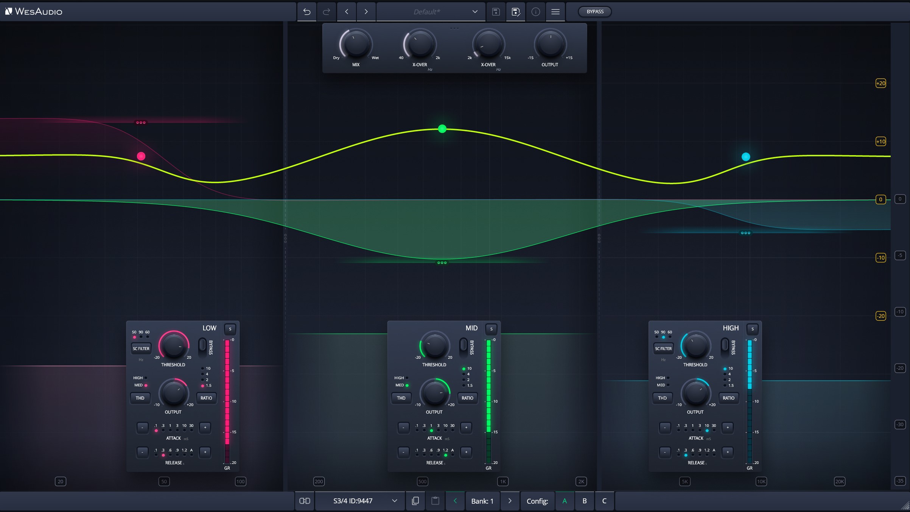Click the undo arrow icon
Screen dimensions: 910x512
click(307, 12)
